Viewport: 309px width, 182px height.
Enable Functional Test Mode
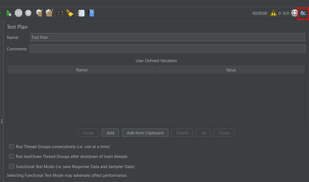click(x=11, y=166)
